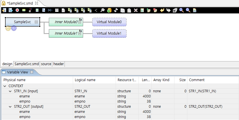Click the yellow undo arrow icon
Viewport: 239px width, 120px height.
pyautogui.click(x=162, y=10)
